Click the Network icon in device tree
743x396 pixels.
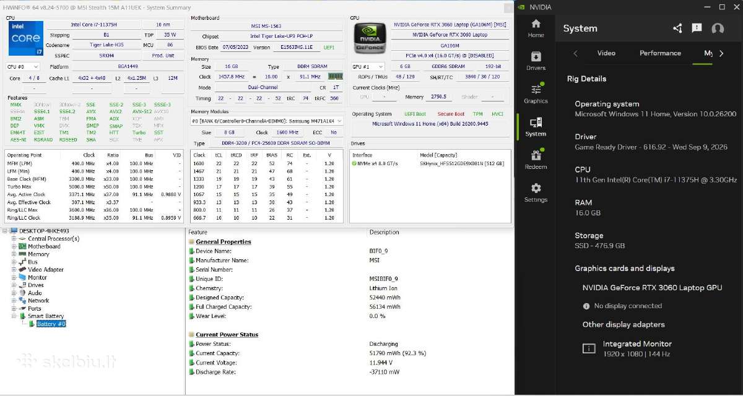point(22,300)
